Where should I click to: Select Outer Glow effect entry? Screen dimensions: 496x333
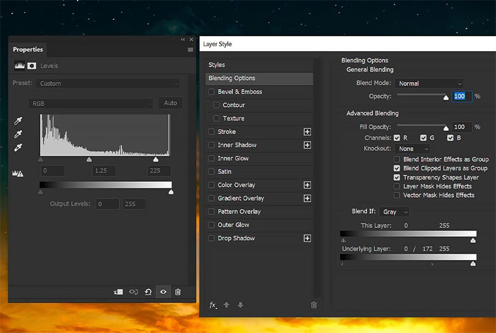click(x=259, y=225)
